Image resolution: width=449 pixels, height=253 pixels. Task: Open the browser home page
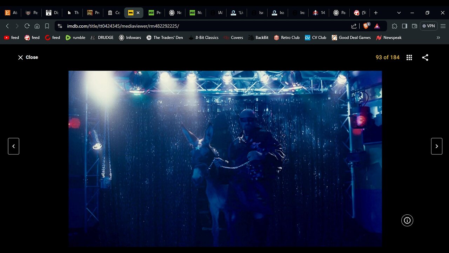coord(37,26)
